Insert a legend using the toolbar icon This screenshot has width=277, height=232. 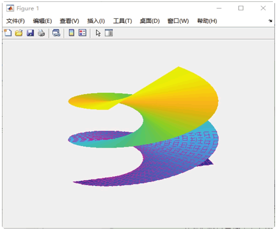(x=83, y=33)
